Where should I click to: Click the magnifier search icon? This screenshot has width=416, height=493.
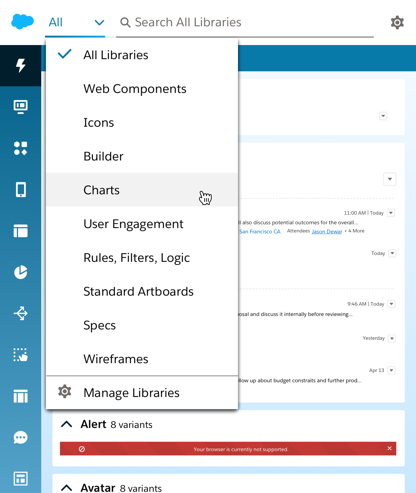(125, 23)
